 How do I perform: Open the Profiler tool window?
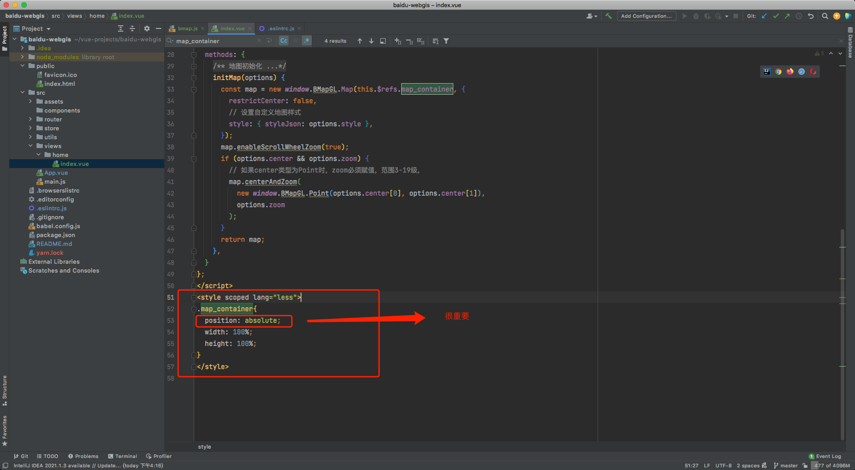coord(159,456)
